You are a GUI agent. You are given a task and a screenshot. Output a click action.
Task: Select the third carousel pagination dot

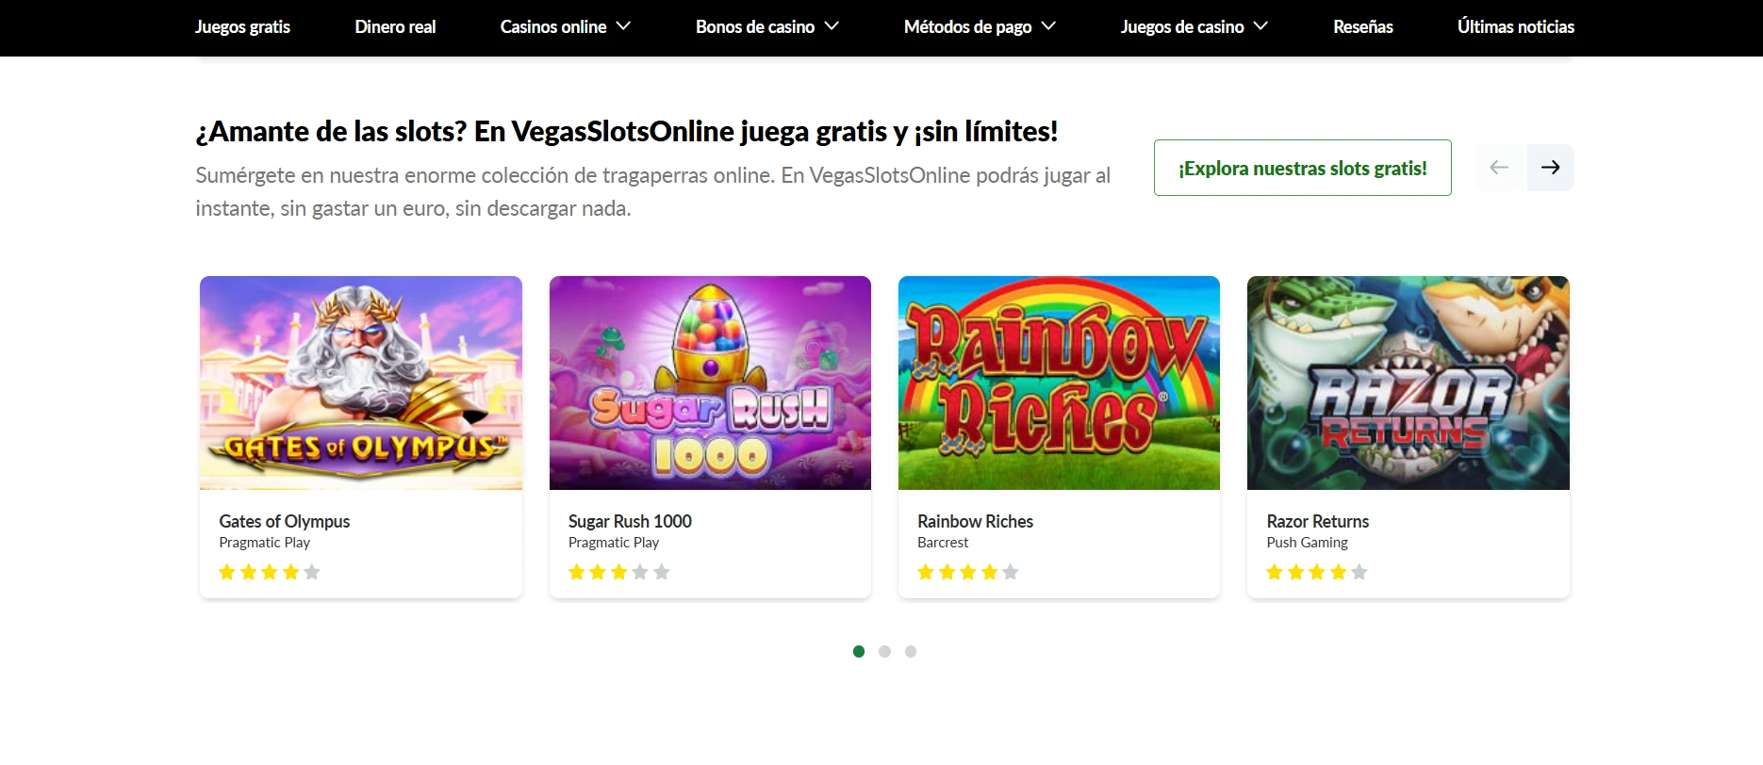[911, 651]
